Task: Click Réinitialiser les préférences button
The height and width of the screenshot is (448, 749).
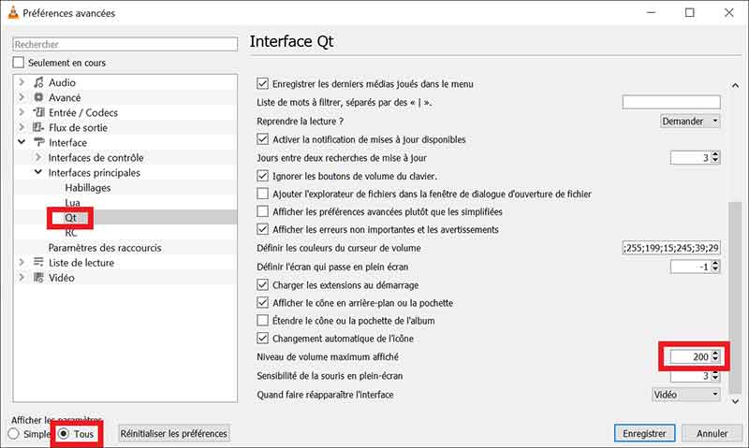Action: click(174, 434)
